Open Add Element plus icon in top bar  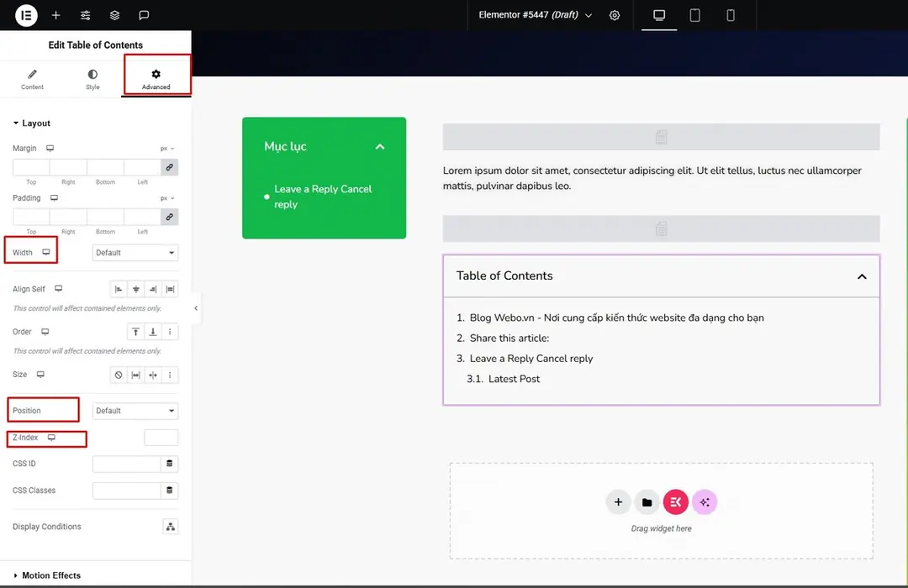point(55,15)
